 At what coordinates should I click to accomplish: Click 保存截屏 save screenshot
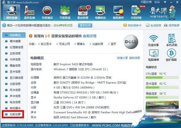tap(172, 25)
